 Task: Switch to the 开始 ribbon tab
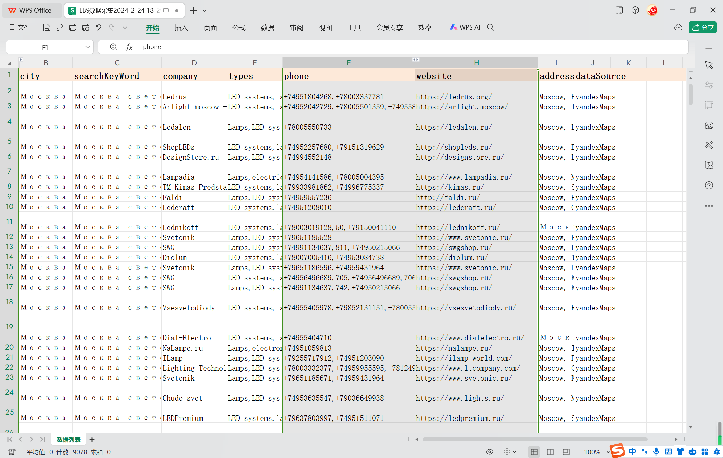[153, 28]
